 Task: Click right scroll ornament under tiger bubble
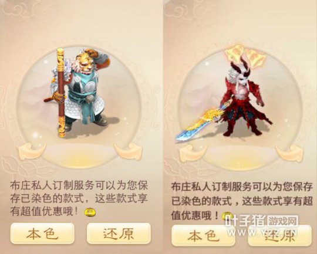click(128, 151)
